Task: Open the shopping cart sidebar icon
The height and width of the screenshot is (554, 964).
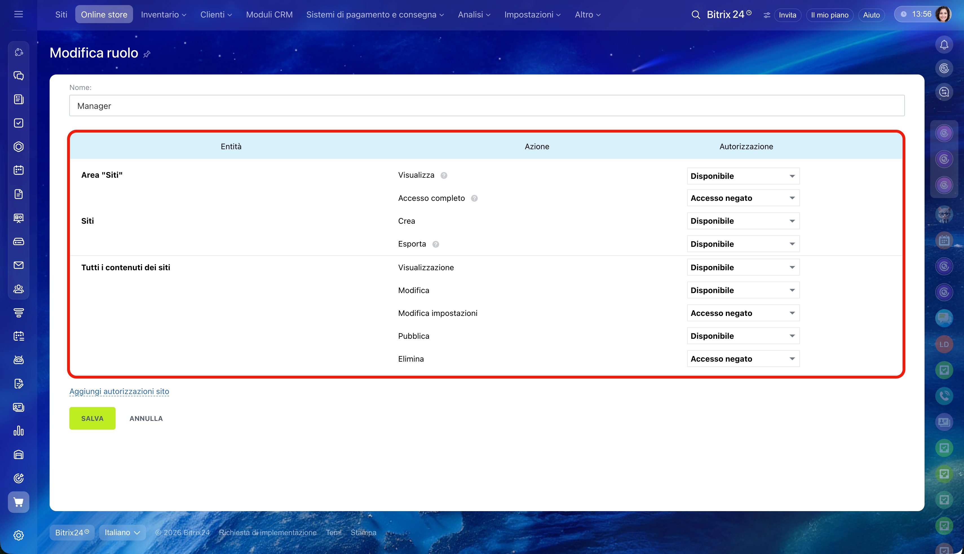Action: (x=18, y=502)
